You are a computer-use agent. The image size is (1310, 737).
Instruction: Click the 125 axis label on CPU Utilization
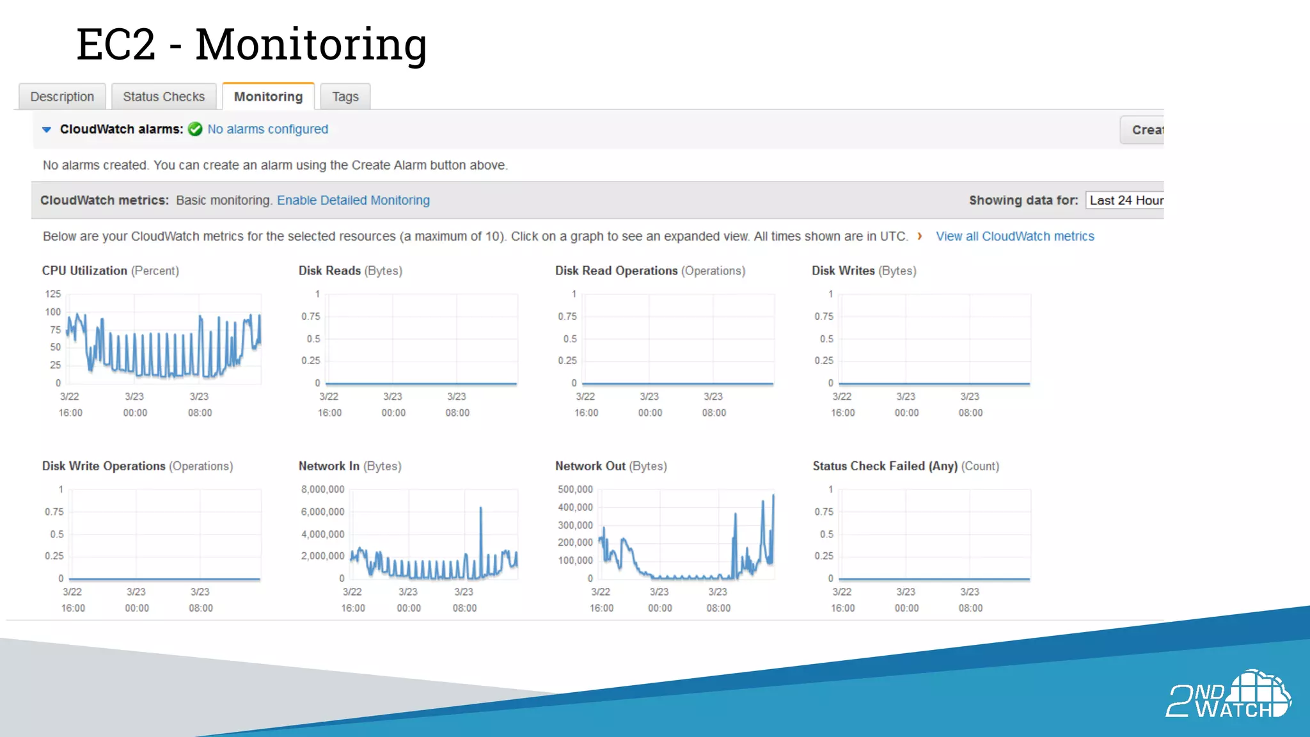tap(53, 294)
